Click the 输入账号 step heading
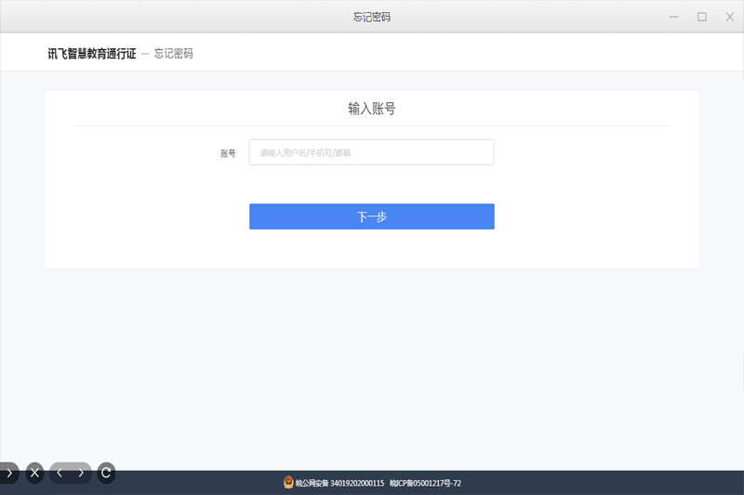The width and height of the screenshot is (744, 495). coord(372,109)
